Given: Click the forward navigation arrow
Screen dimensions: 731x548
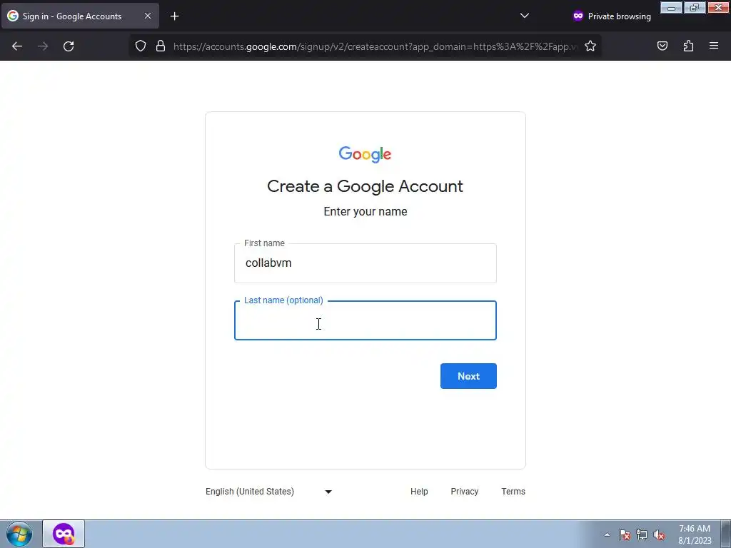Looking at the screenshot, I should [43, 46].
